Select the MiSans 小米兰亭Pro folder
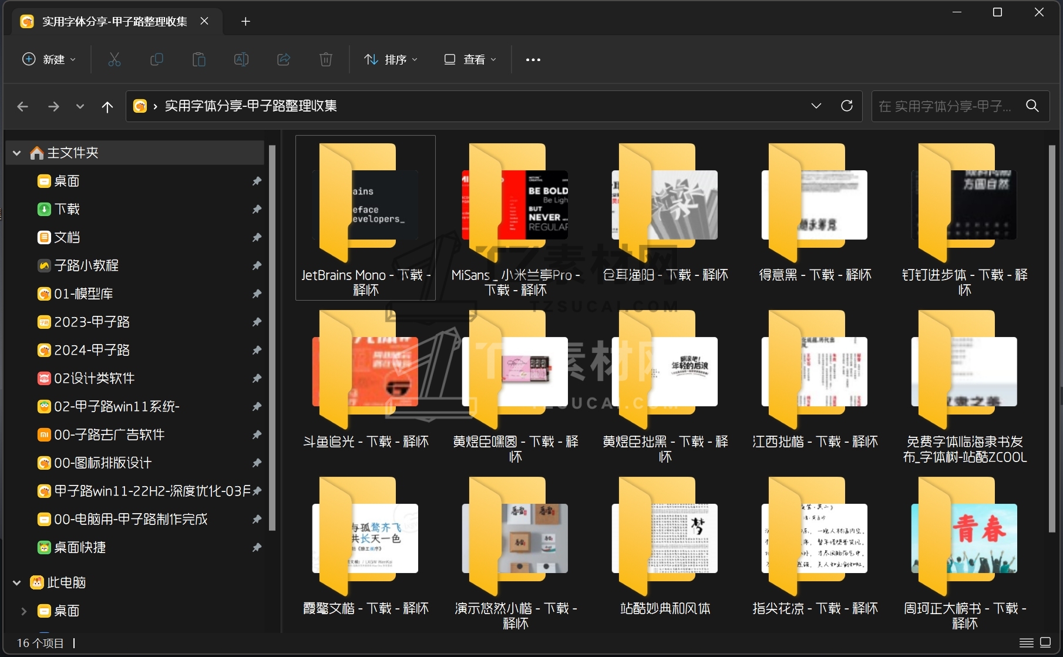Image resolution: width=1063 pixels, height=657 pixels. [x=516, y=218]
